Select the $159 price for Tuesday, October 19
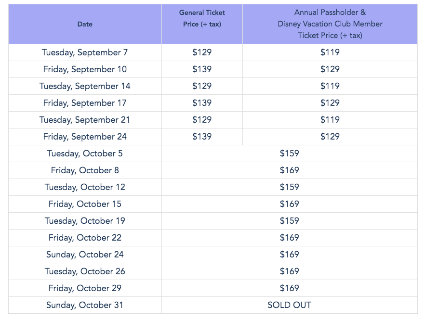425x320 pixels. (289, 221)
